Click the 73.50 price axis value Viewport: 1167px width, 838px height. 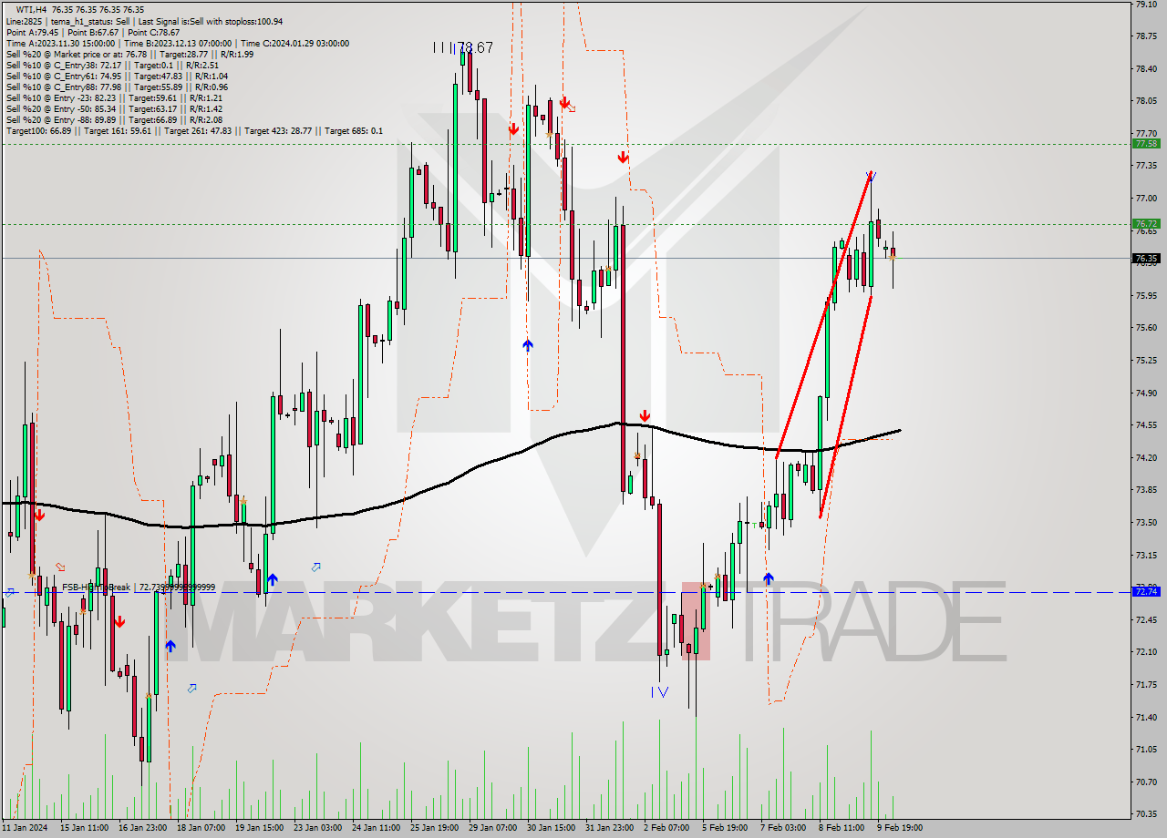1146,523
